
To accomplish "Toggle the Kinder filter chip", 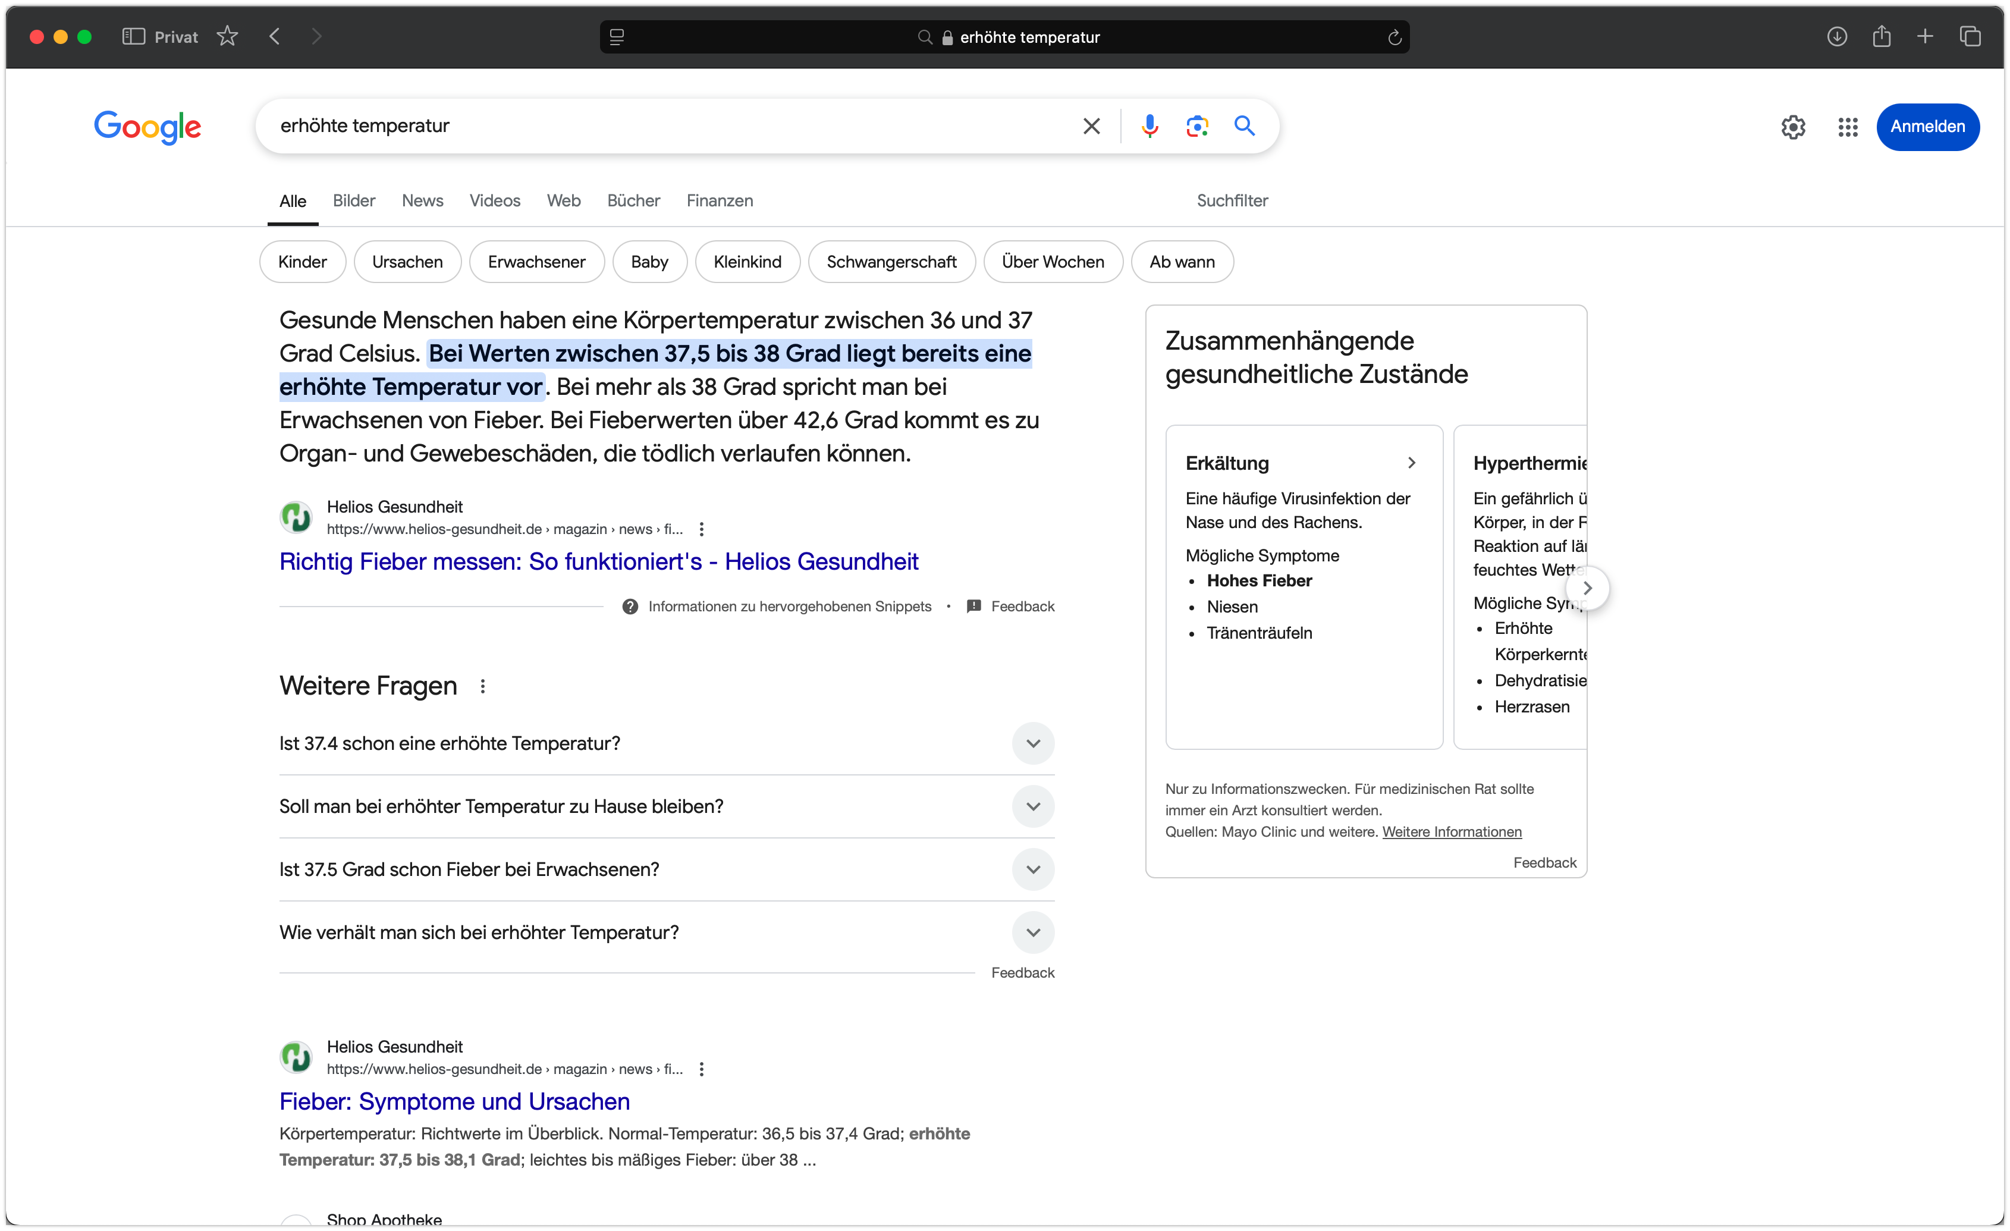I will pos(302,262).
